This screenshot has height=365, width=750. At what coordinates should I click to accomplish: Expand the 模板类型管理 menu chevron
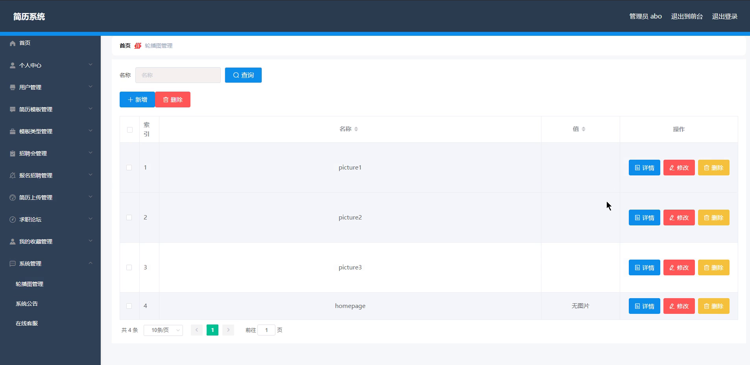[x=91, y=131]
